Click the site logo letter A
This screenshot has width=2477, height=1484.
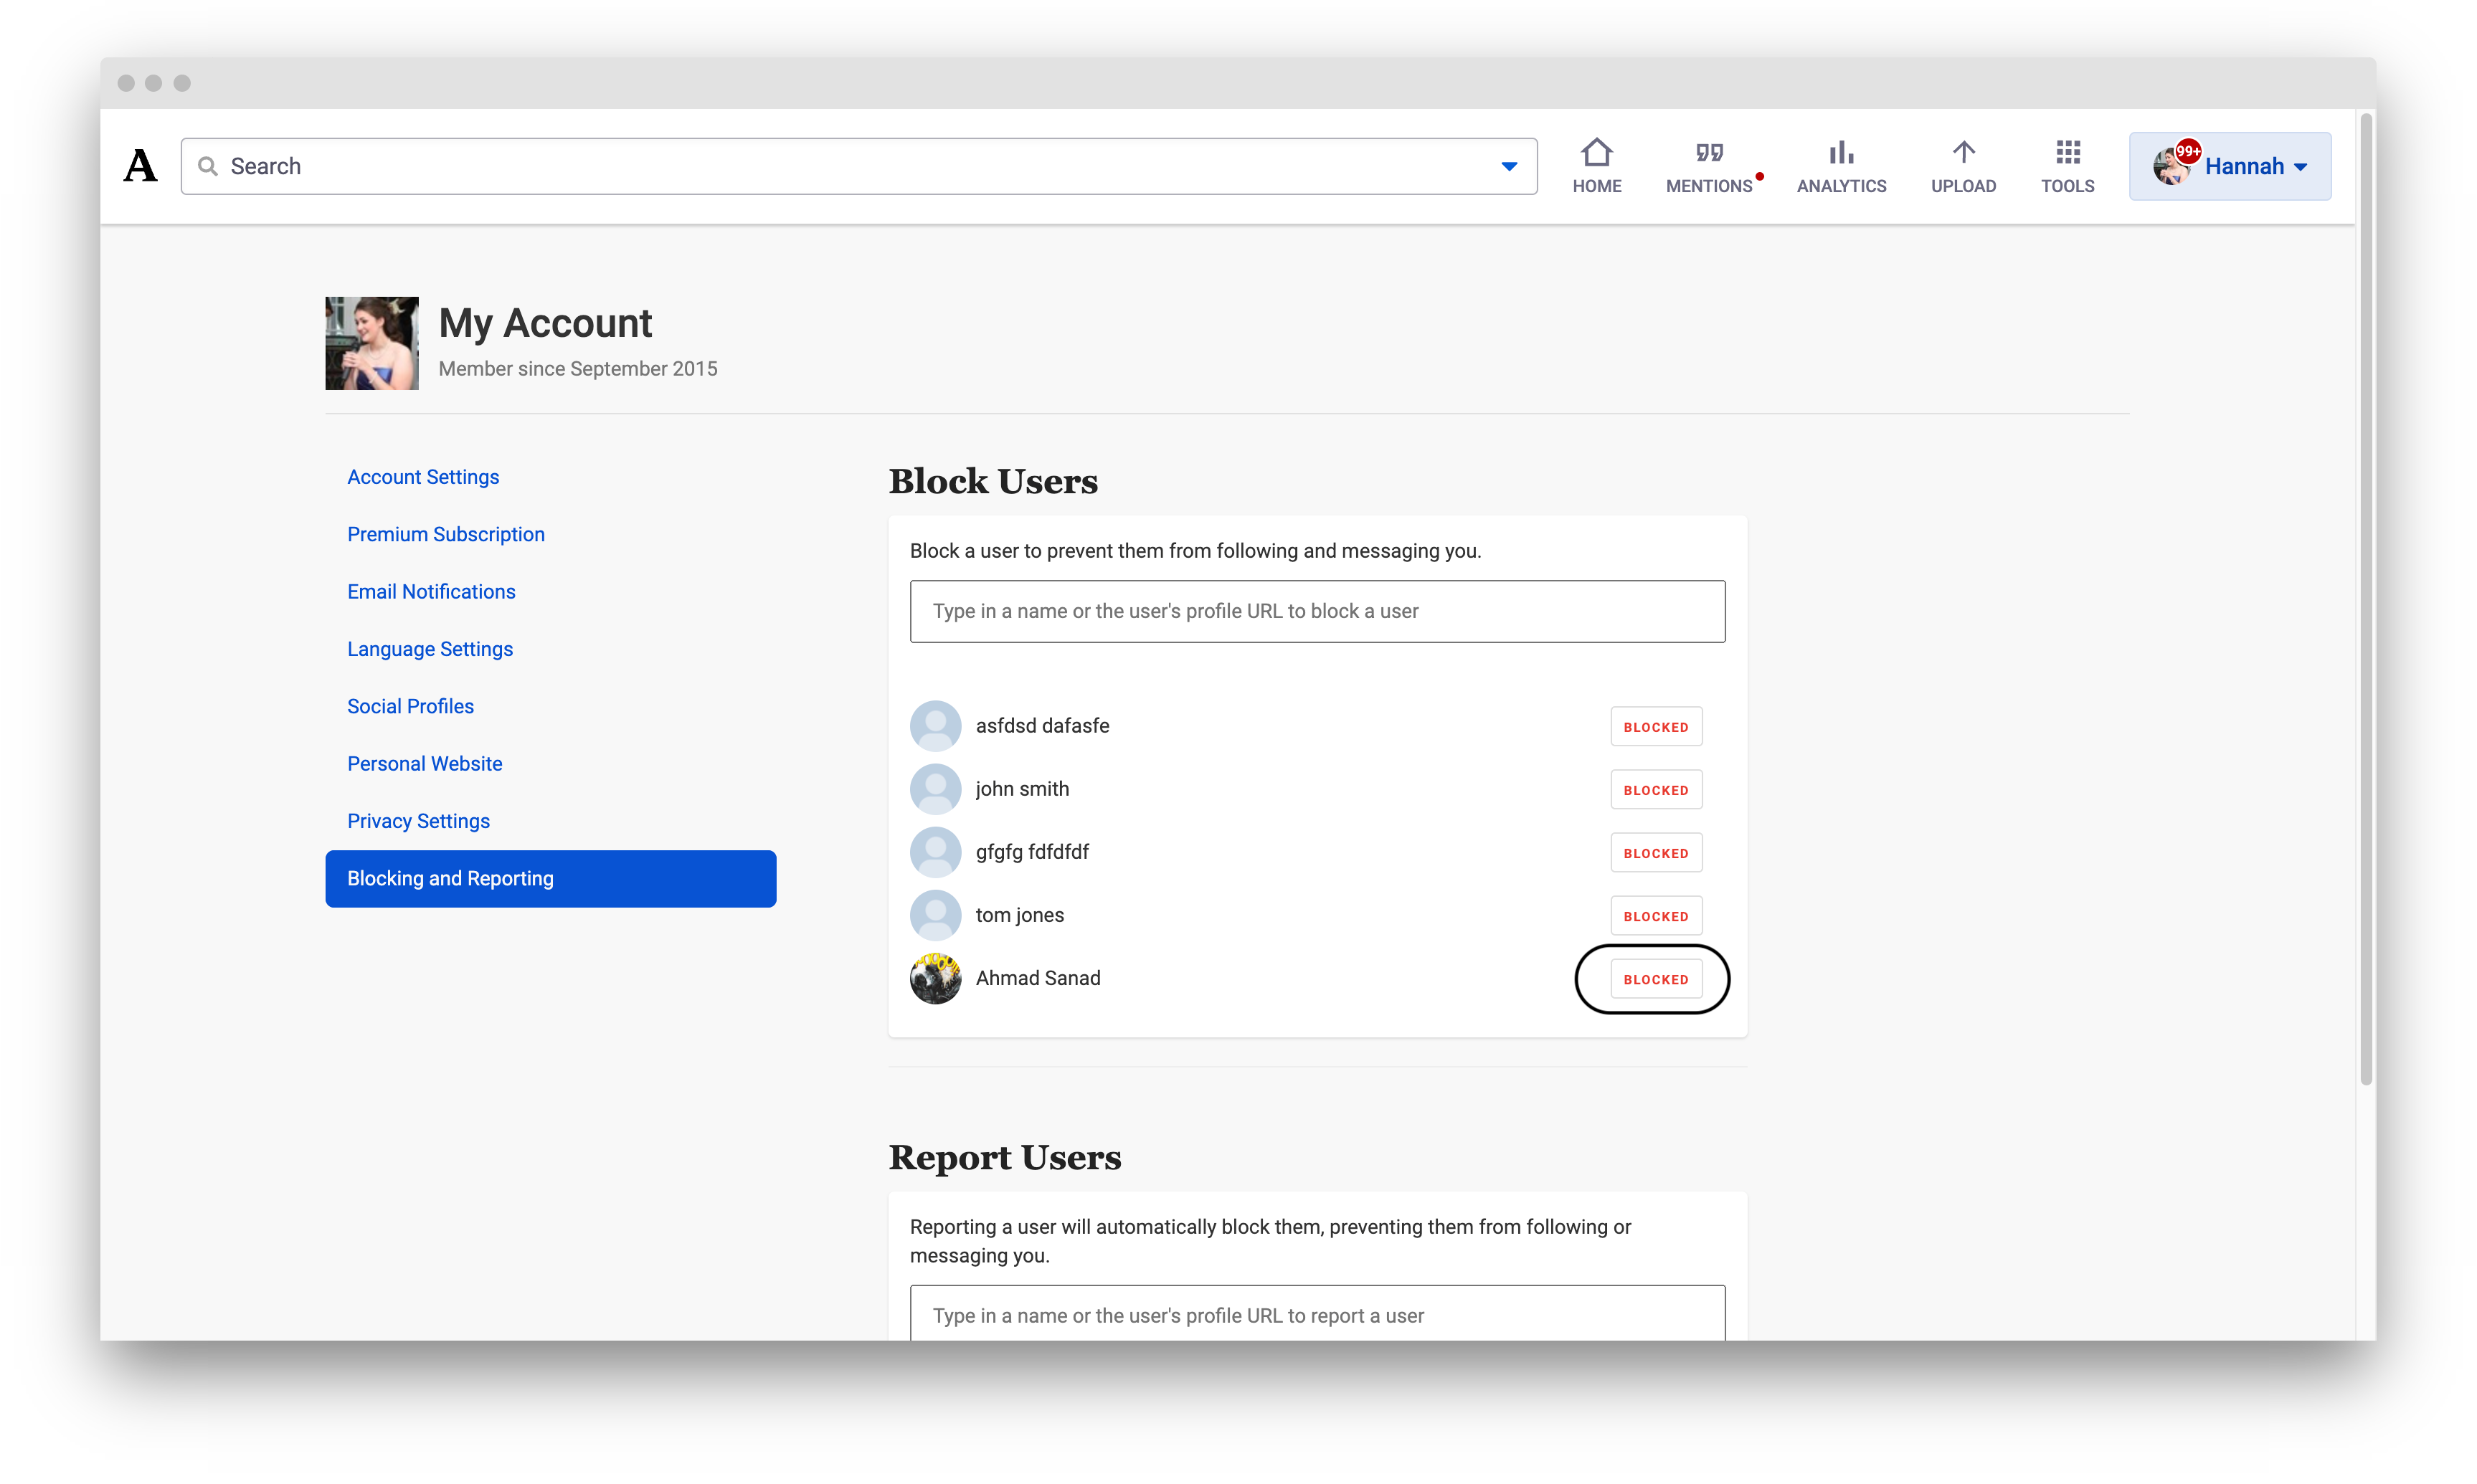pyautogui.click(x=139, y=165)
